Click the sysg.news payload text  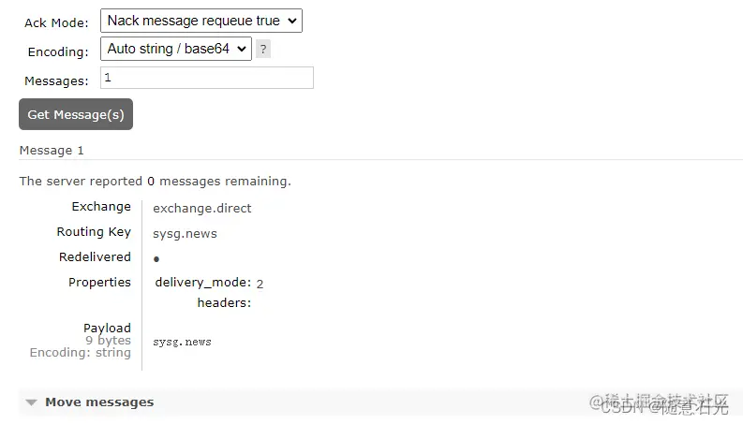[x=182, y=342]
